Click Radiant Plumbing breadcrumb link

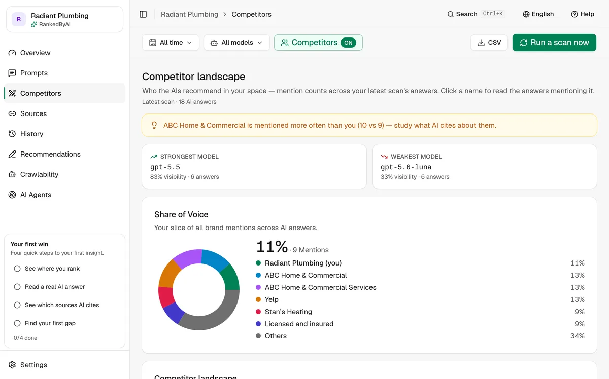tap(189, 14)
